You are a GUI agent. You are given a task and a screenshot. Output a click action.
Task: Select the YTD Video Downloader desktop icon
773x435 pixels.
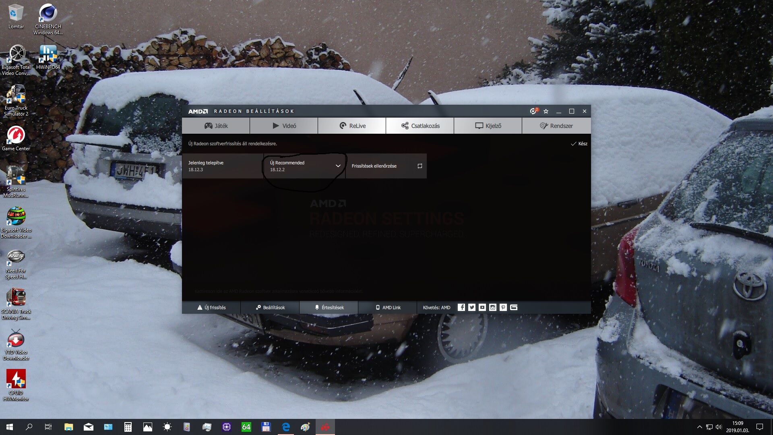pyautogui.click(x=16, y=345)
